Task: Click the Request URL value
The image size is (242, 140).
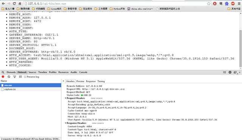Action: point(103,89)
